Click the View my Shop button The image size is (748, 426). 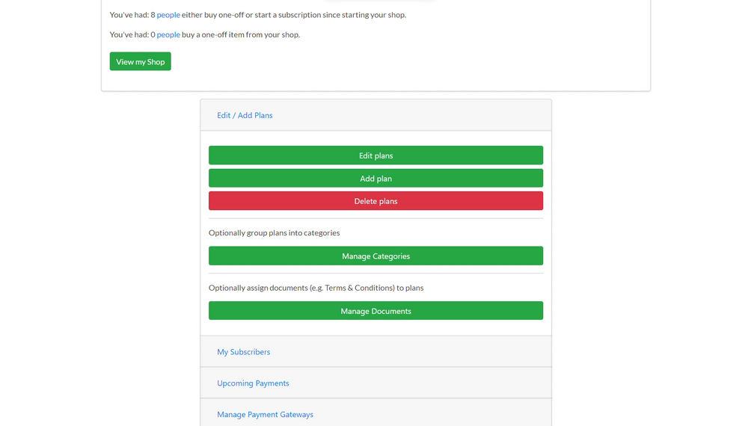pyautogui.click(x=141, y=61)
